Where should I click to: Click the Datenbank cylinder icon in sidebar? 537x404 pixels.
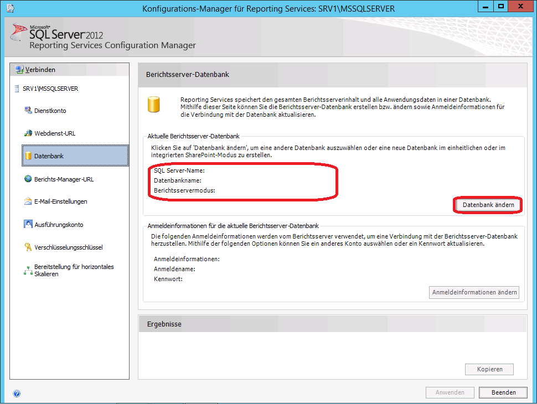(x=28, y=156)
